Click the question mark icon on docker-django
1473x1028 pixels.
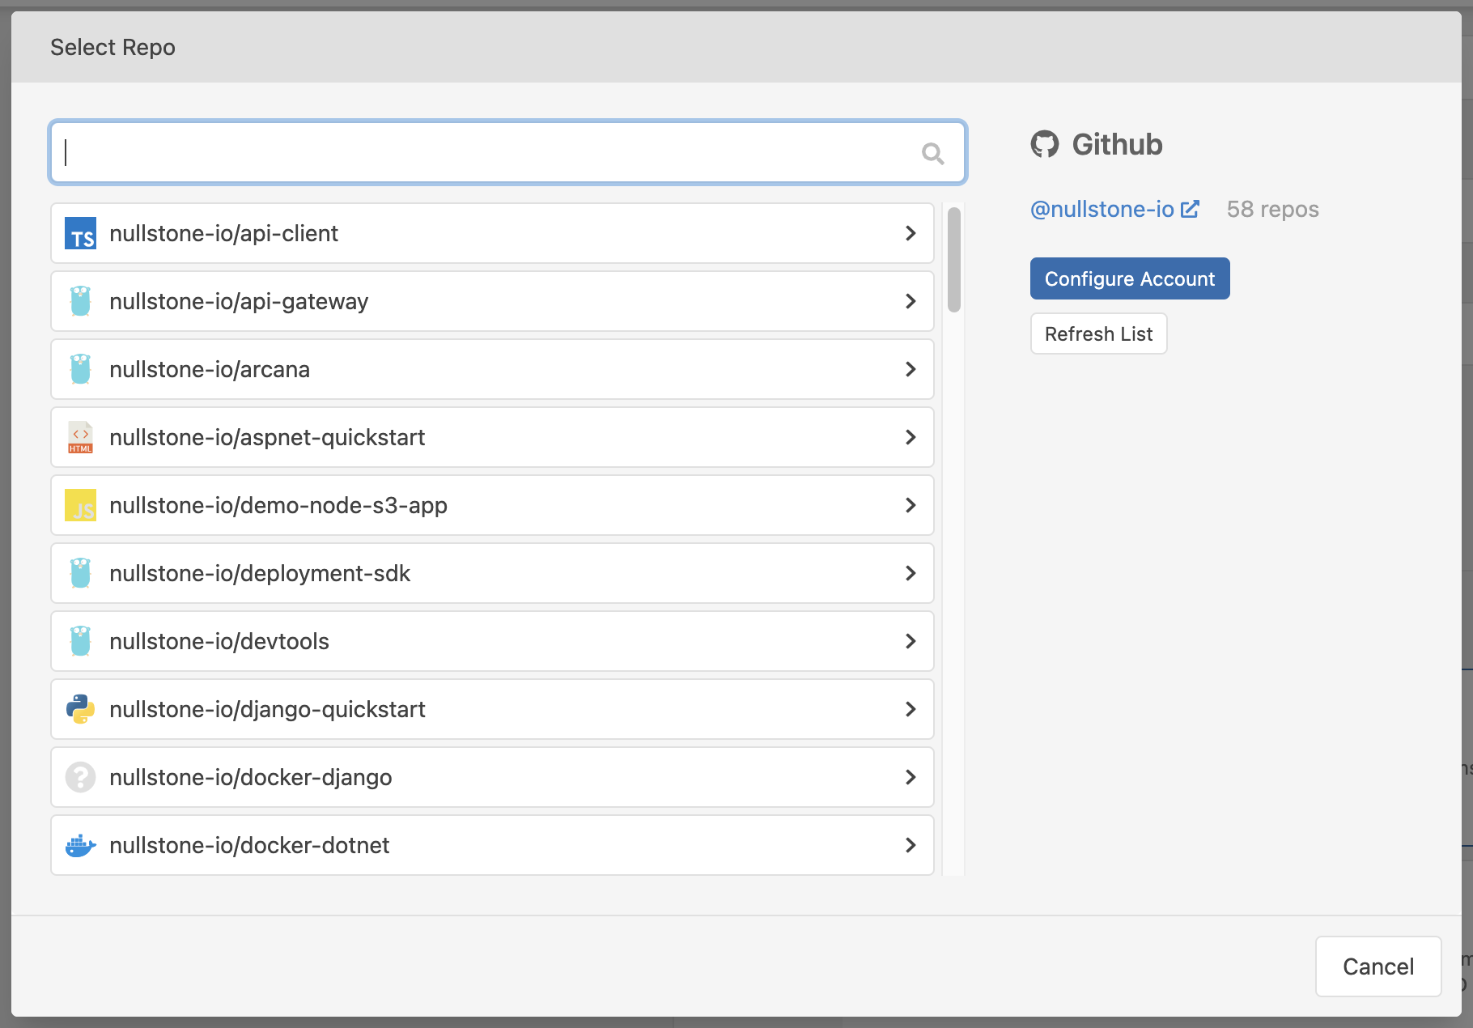tap(79, 777)
